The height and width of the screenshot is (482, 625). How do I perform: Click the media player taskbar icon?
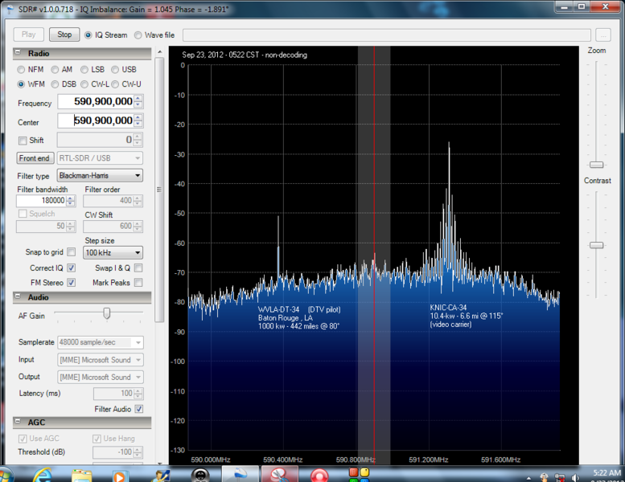(x=119, y=476)
